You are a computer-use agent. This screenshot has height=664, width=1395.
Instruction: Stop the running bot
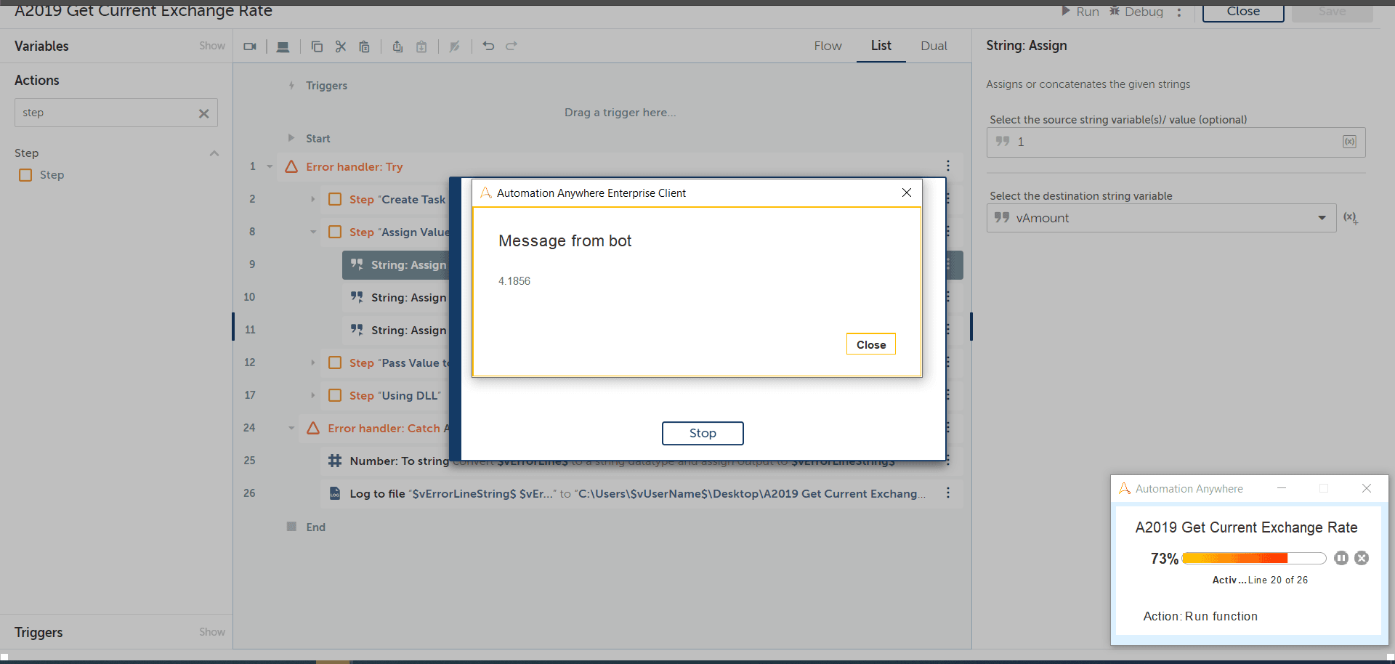(703, 433)
